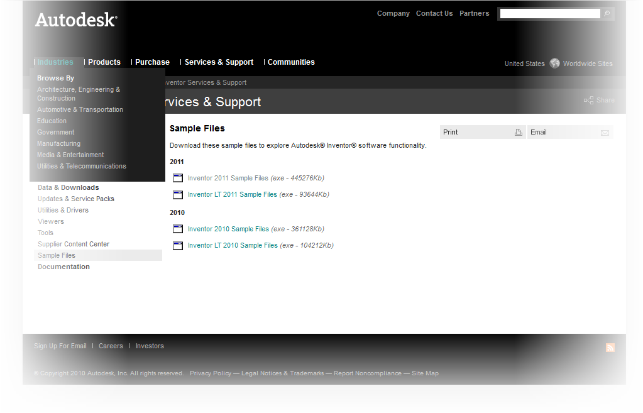
Task: Click the disk icon beside Inventor 2010 Sample Files
Action: (177, 229)
